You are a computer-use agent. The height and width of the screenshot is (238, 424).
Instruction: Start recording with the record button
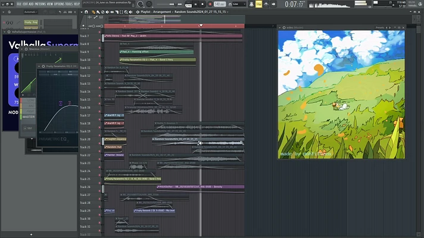(x=210, y=4)
